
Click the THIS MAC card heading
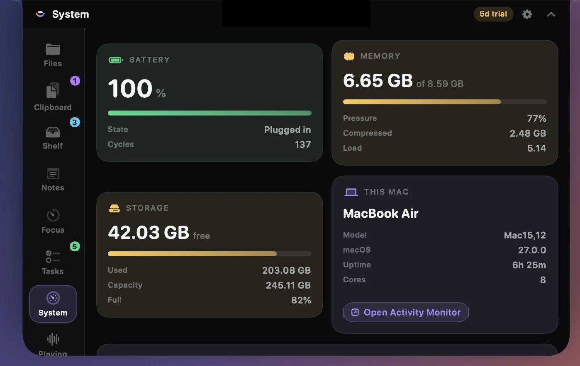click(x=386, y=192)
